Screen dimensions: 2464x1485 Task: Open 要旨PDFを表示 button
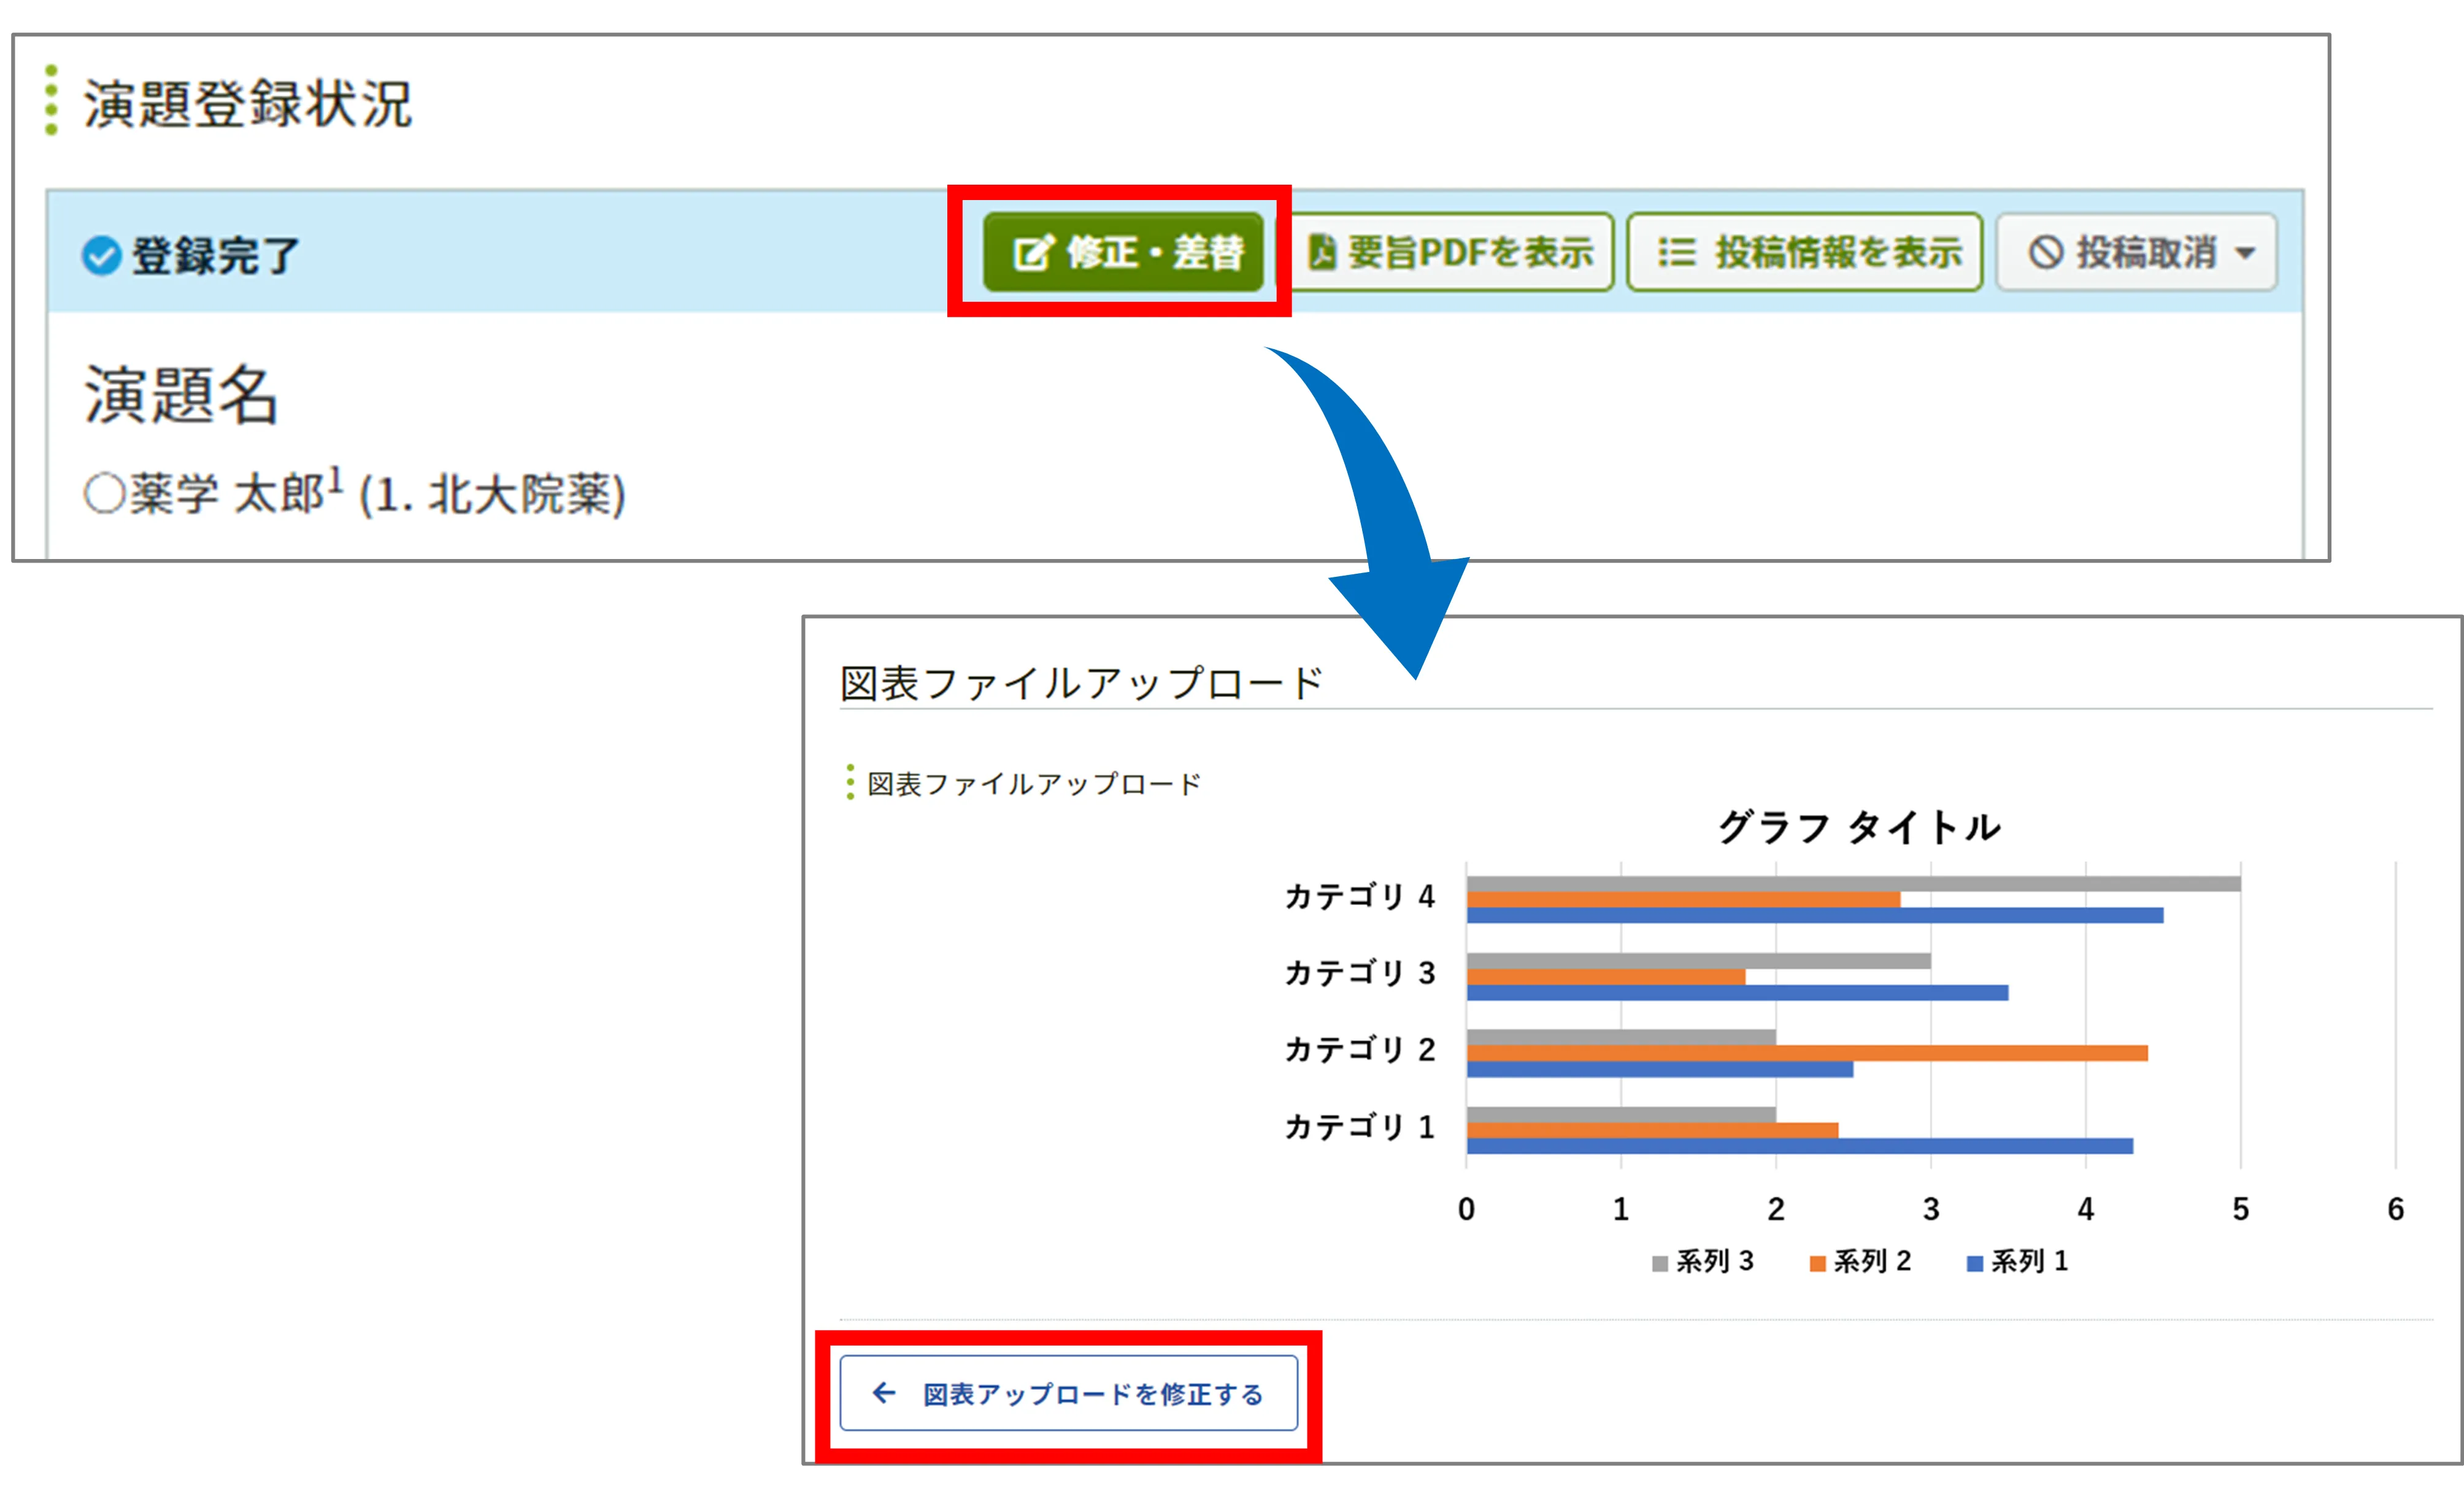(1452, 252)
